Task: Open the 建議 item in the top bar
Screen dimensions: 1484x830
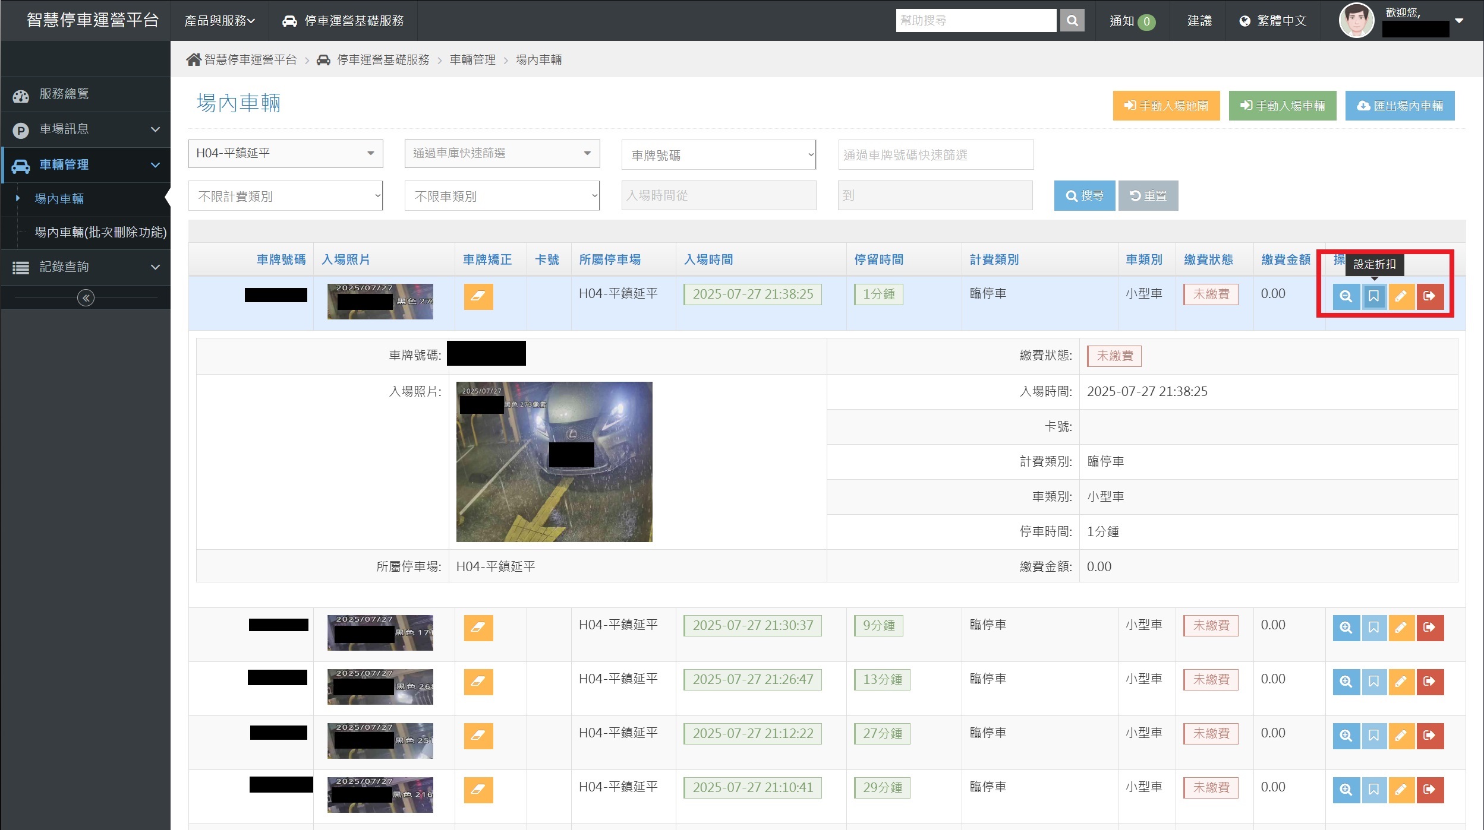Action: point(1199,21)
